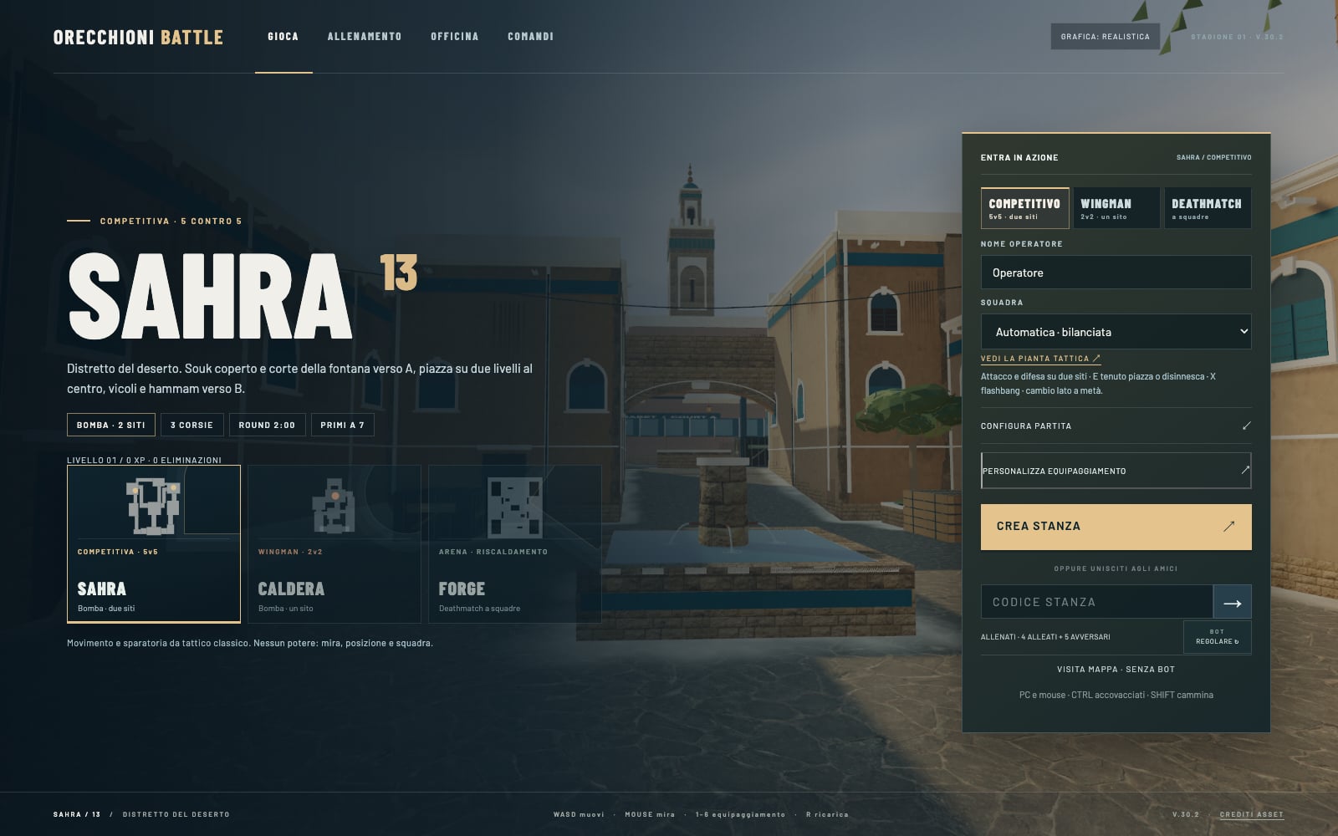This screenshot has height=836, width=1338.
Task: Click the WASD muovi hint in footer
Action: click(579, 814)
